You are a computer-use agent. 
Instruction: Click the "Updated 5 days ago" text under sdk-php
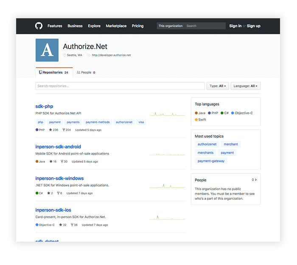point(88,130)
